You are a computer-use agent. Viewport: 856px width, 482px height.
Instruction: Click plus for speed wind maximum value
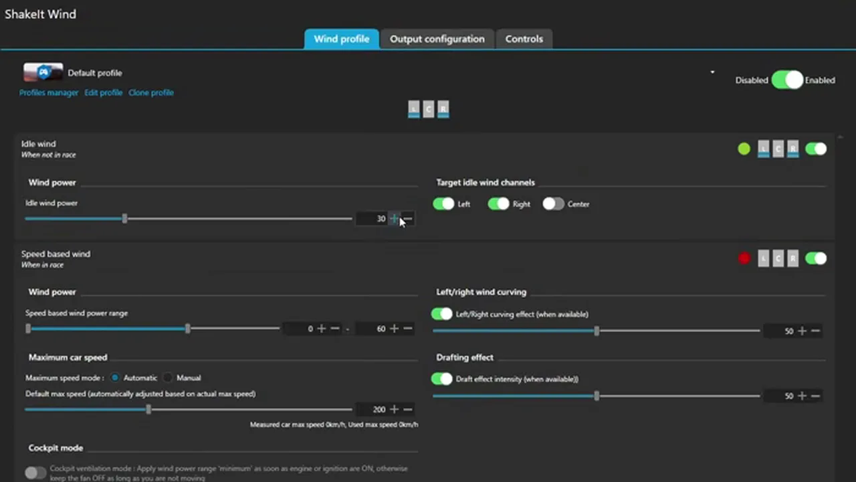click(x=394, y=329)
